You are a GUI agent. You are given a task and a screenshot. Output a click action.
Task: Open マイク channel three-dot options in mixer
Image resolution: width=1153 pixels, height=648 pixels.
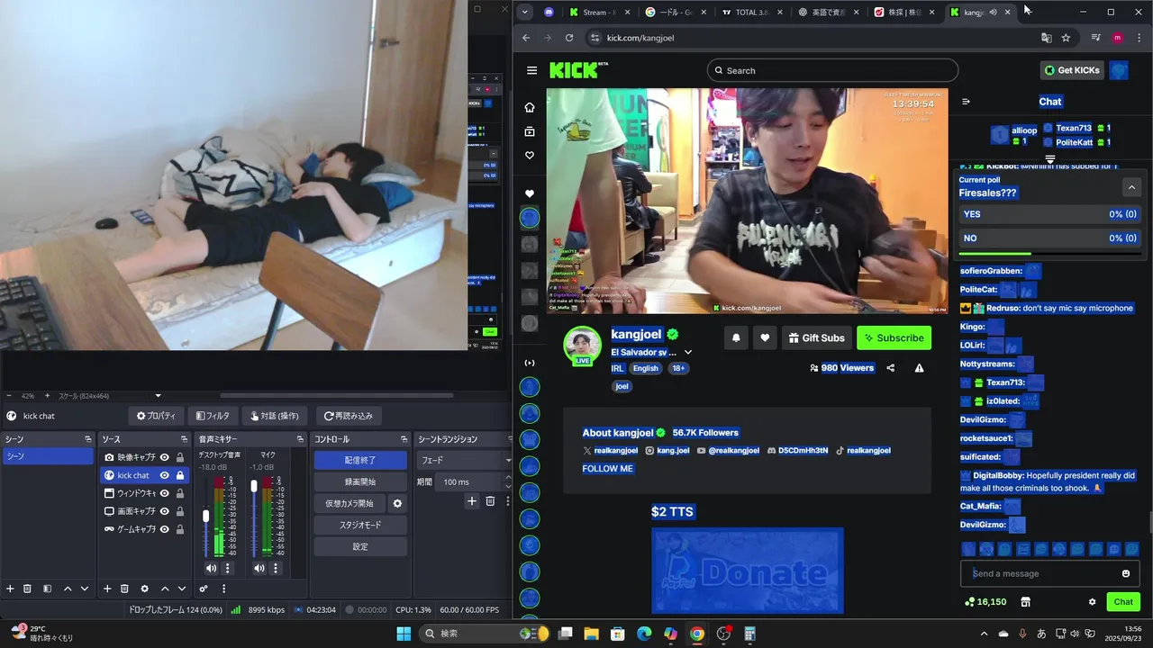[x=276, y=568]
